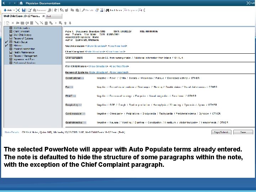Click the X delete icon in note toolbar
Viewport: 256px width, 192px height.
(x=13, y=23)
